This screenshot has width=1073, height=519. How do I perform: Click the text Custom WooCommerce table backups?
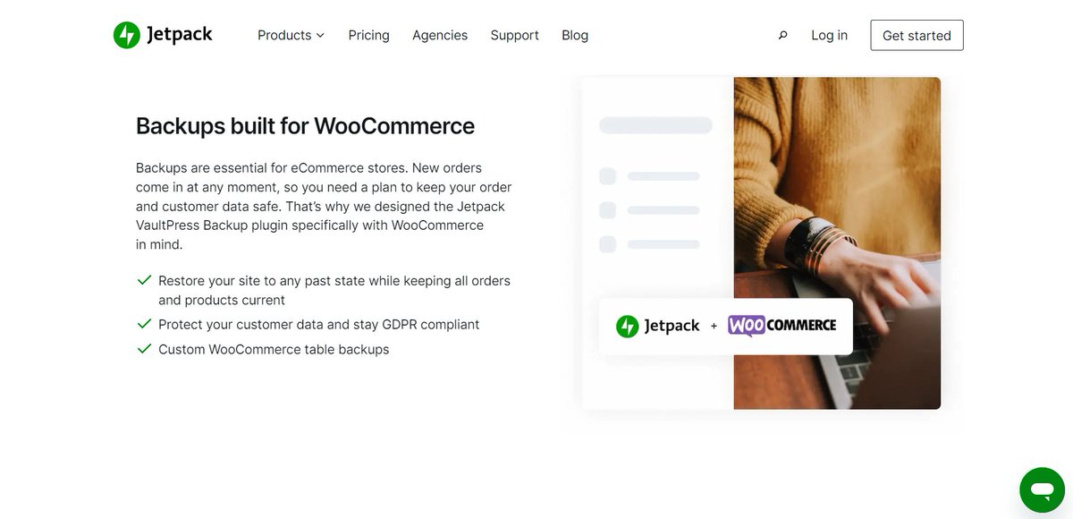pyautogui.click(x=274, y=350)
